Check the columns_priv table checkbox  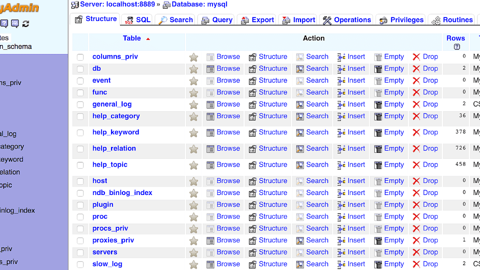coord(80,57)
